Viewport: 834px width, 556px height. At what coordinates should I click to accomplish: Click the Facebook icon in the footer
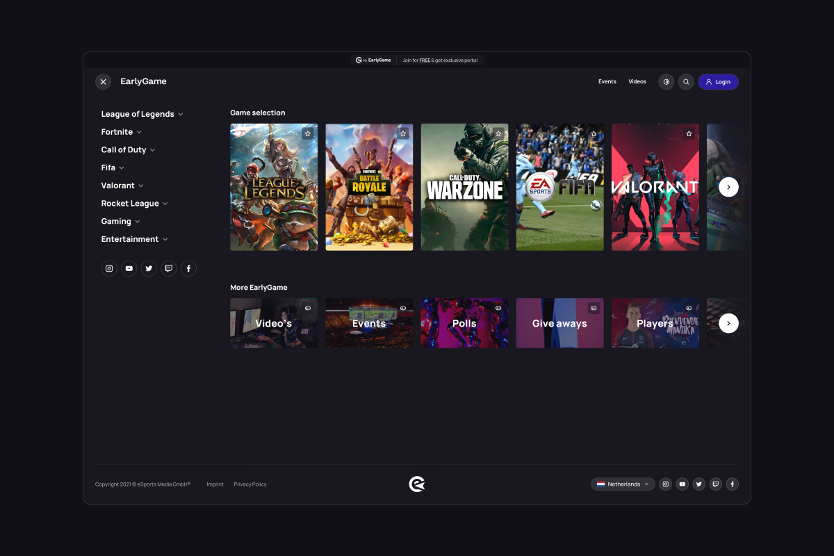click(733, 484)
